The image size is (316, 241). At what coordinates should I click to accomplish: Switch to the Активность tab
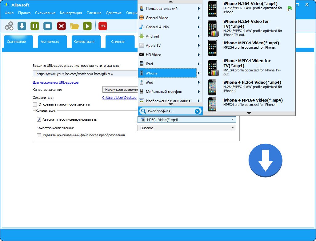point(50,42)
